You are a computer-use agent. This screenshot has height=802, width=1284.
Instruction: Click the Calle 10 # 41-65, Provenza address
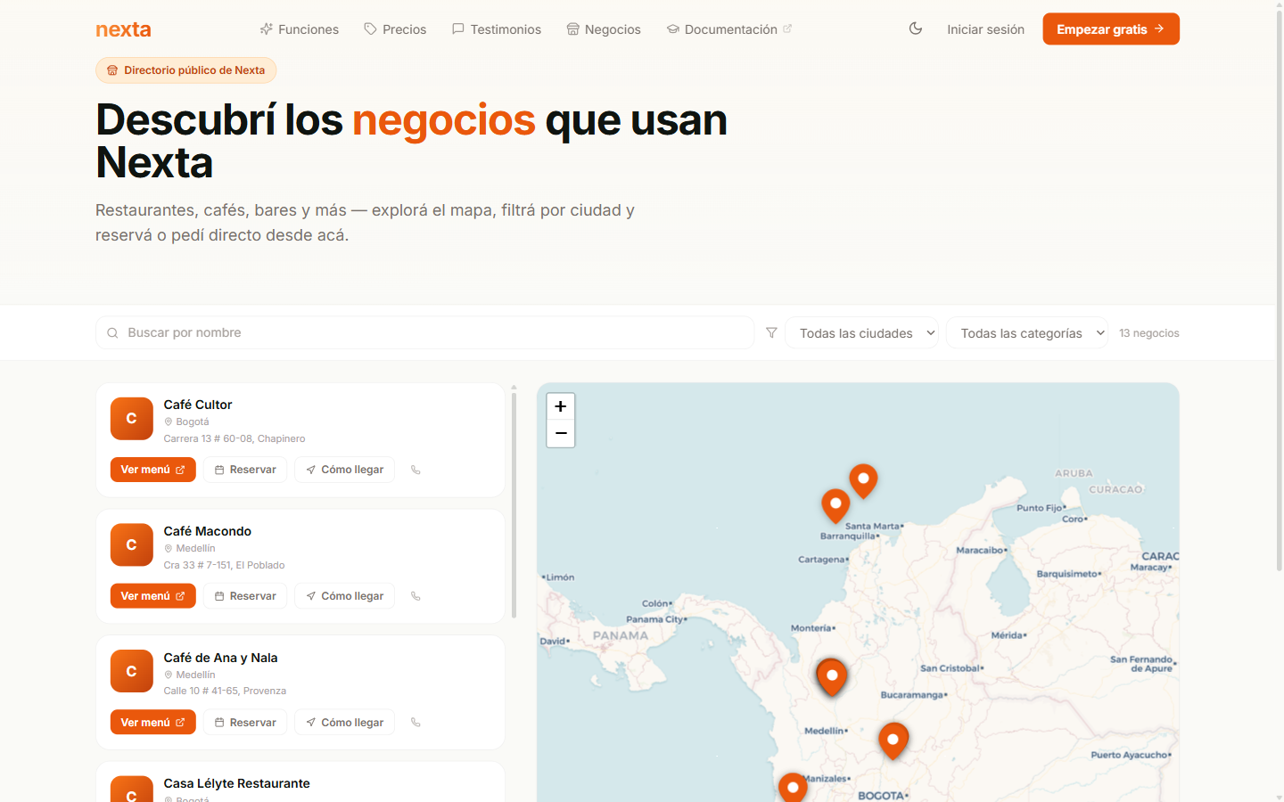[225, 691]
